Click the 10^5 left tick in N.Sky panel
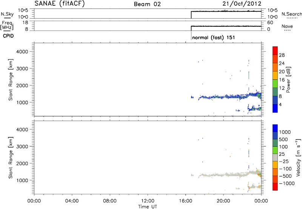The width and height of the screenshot is (302, 209). [x=23, y=11]
